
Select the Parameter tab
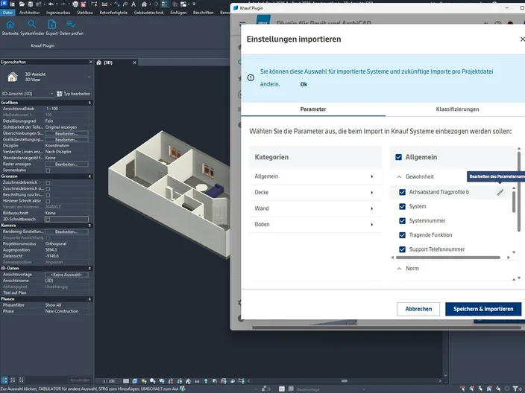[313, 109]
